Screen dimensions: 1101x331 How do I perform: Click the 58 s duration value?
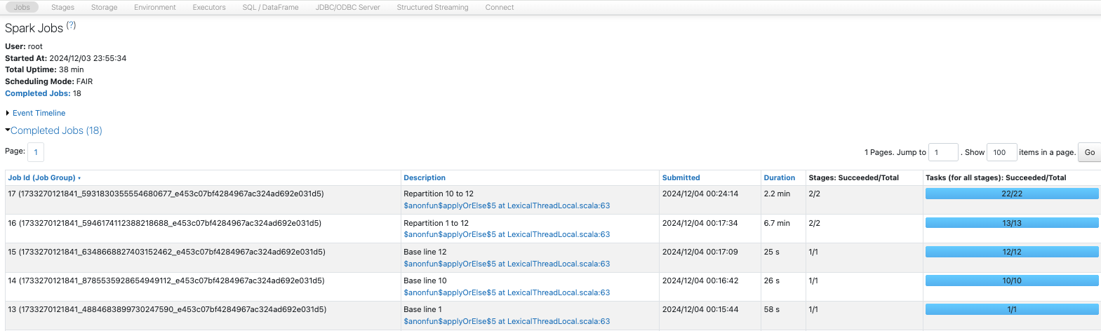pos(772,309)
